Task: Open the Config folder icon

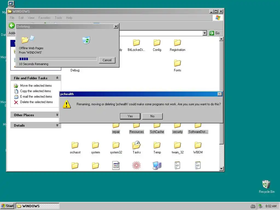Action: 157,42
